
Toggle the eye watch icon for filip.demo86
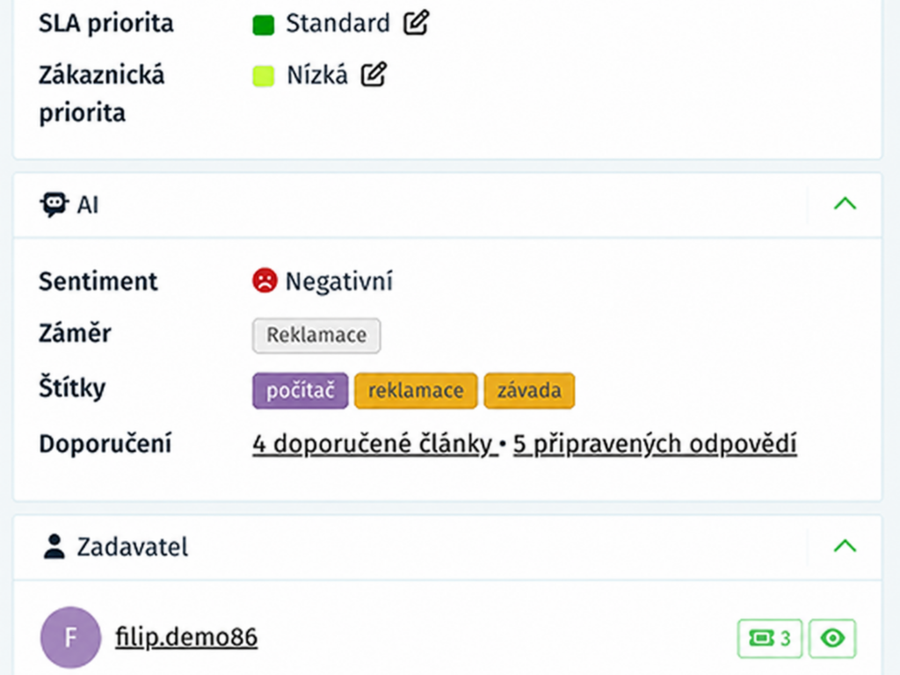832,638
